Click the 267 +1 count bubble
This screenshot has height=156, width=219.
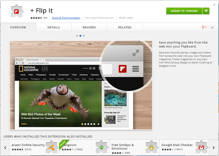click(x=212, y=27)
